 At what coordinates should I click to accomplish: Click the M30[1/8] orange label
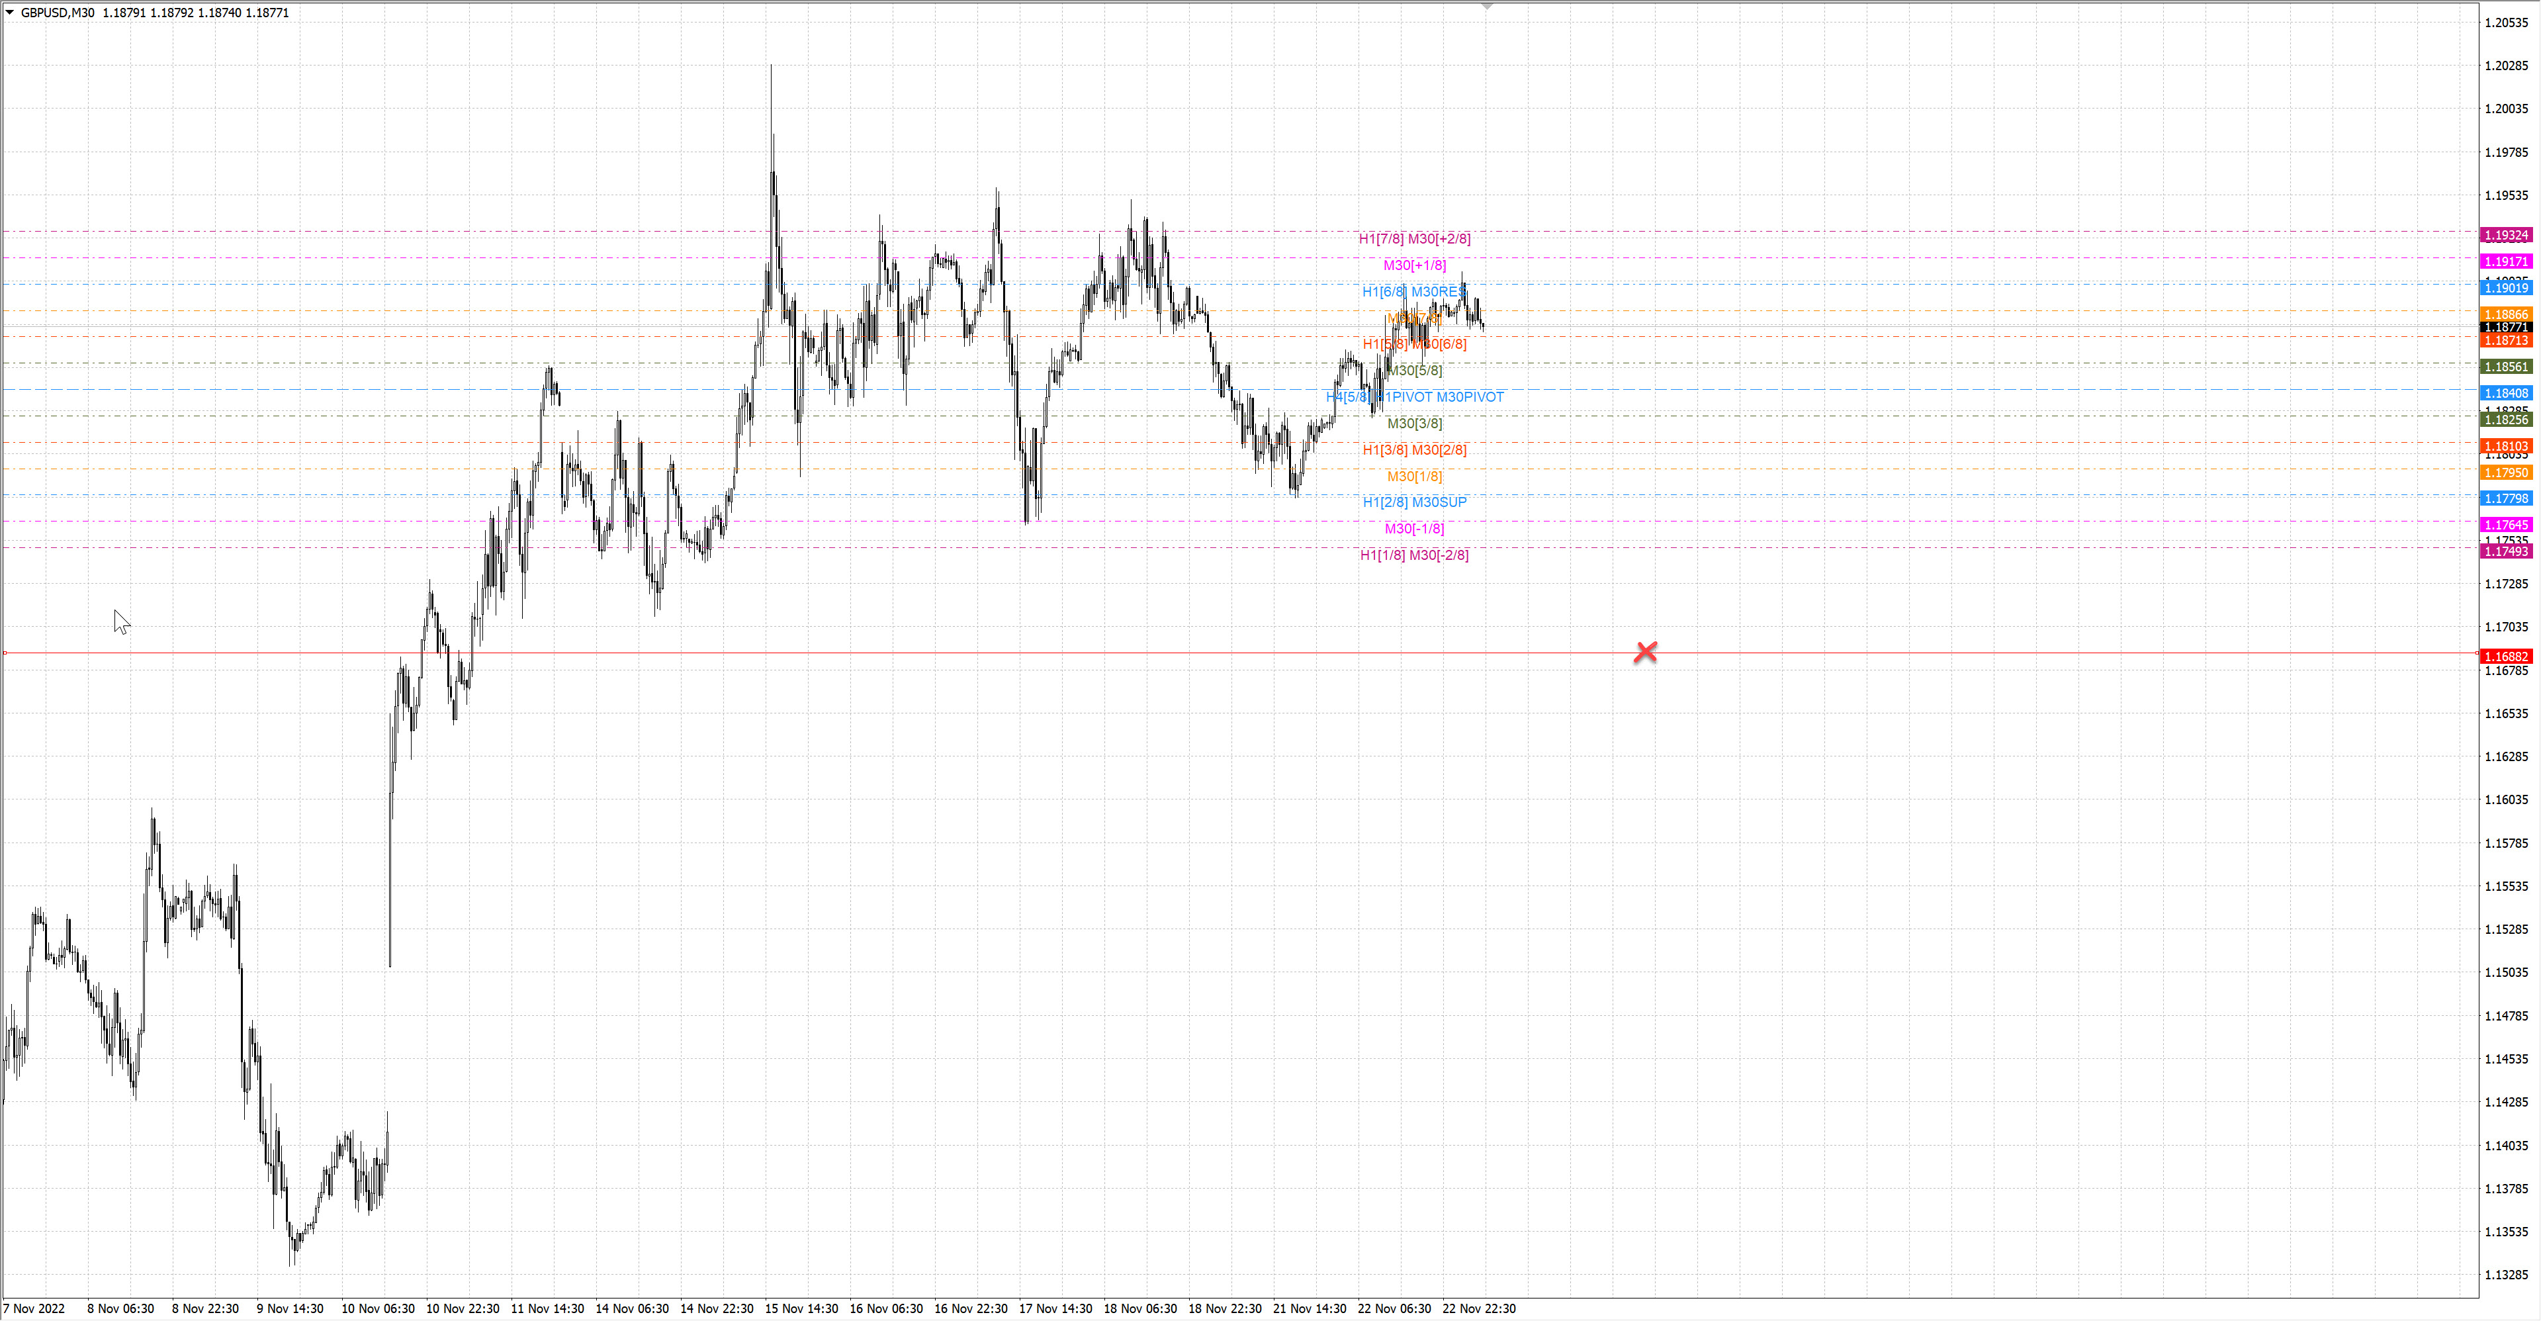1413,477
